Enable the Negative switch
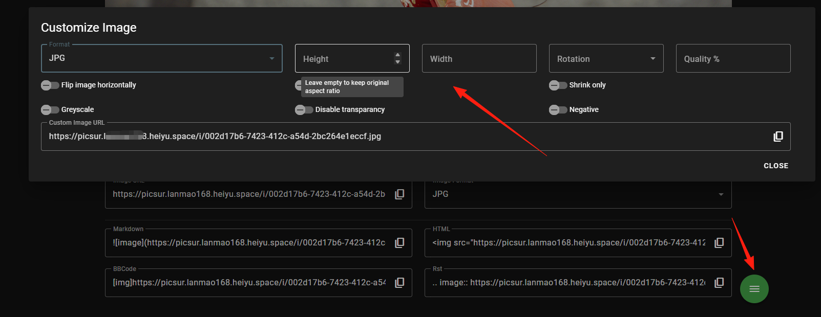This screenshot has width=821, height=317. tap(558, 110)
